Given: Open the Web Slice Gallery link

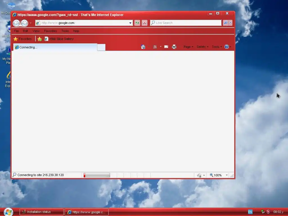Looking at the screenshot, I should pos(59,39).
